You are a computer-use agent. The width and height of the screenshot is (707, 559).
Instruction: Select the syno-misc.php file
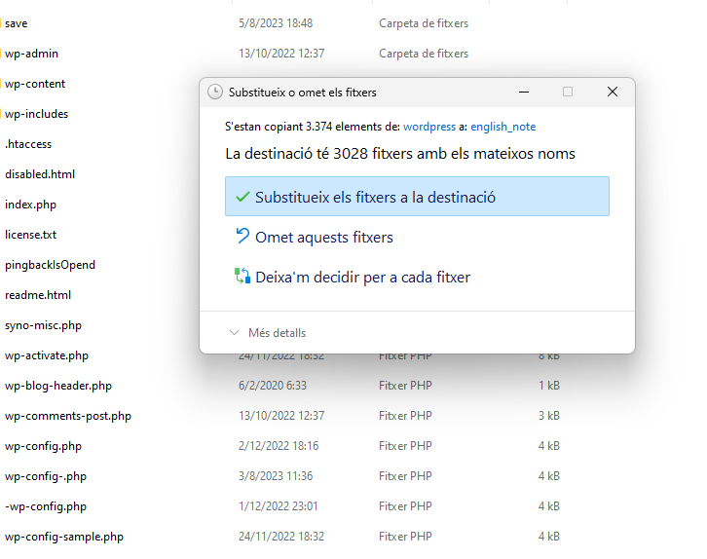[43, 325]
